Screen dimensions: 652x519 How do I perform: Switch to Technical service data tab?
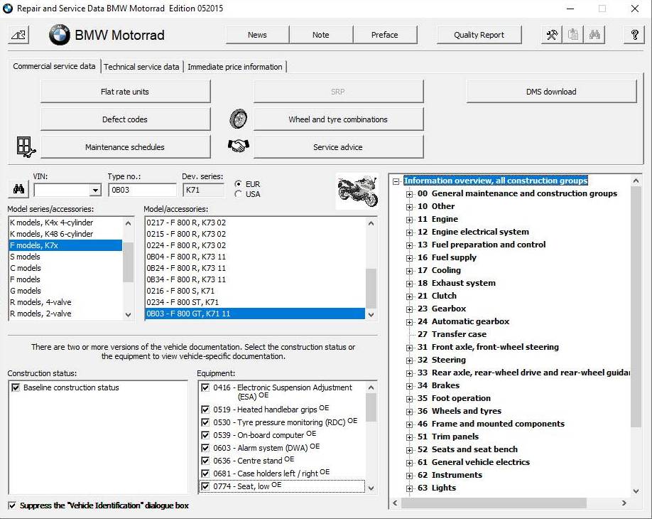tap(141, 67)
